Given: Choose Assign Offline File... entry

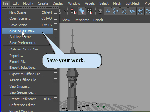Looking at the screenshot, I should (x=28, y=80).
